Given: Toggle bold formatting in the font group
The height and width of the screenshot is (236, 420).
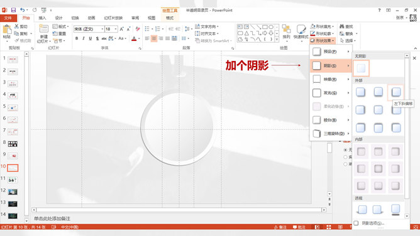Looking at the screenshot, I should tap(77, 38).
